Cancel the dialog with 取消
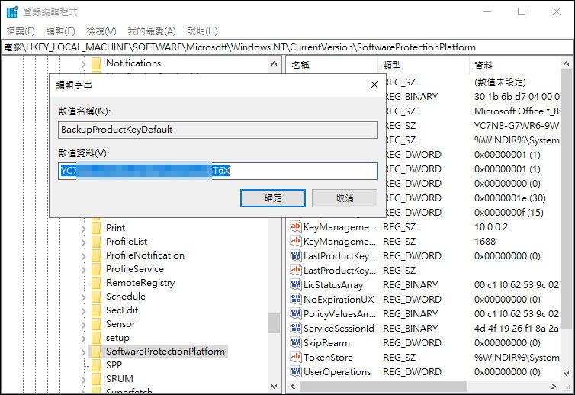The width and height of the screenshot is (575, 395). click(345, 198)
